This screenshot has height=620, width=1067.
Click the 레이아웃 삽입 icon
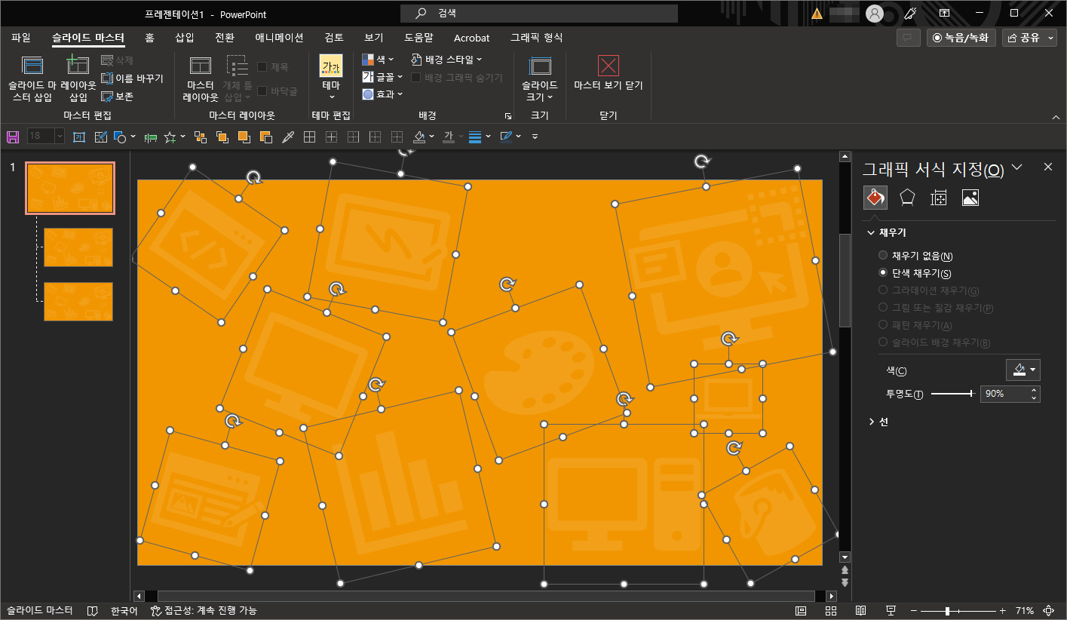pos(78,66)
